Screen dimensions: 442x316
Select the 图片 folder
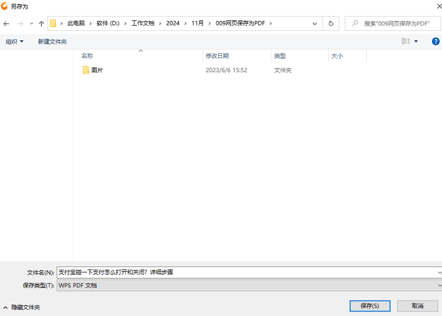coord(97,70)
